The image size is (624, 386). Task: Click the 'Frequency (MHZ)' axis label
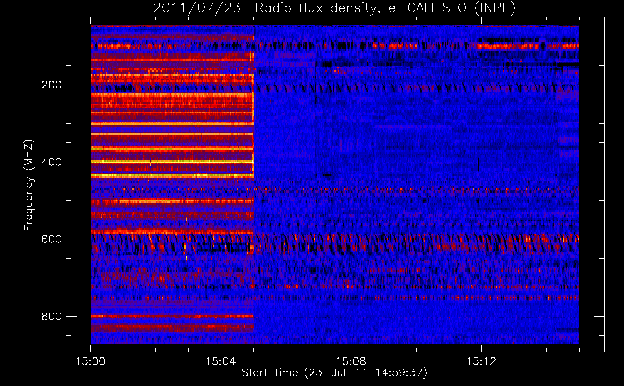coord(29,185)
